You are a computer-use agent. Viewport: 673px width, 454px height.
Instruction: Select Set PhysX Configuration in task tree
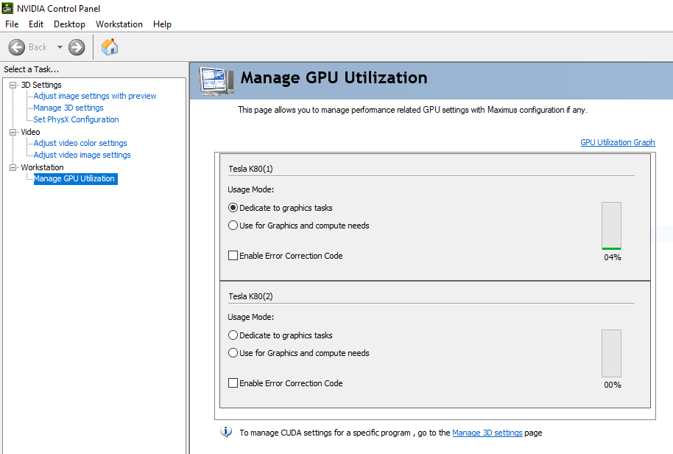point(76,119)
